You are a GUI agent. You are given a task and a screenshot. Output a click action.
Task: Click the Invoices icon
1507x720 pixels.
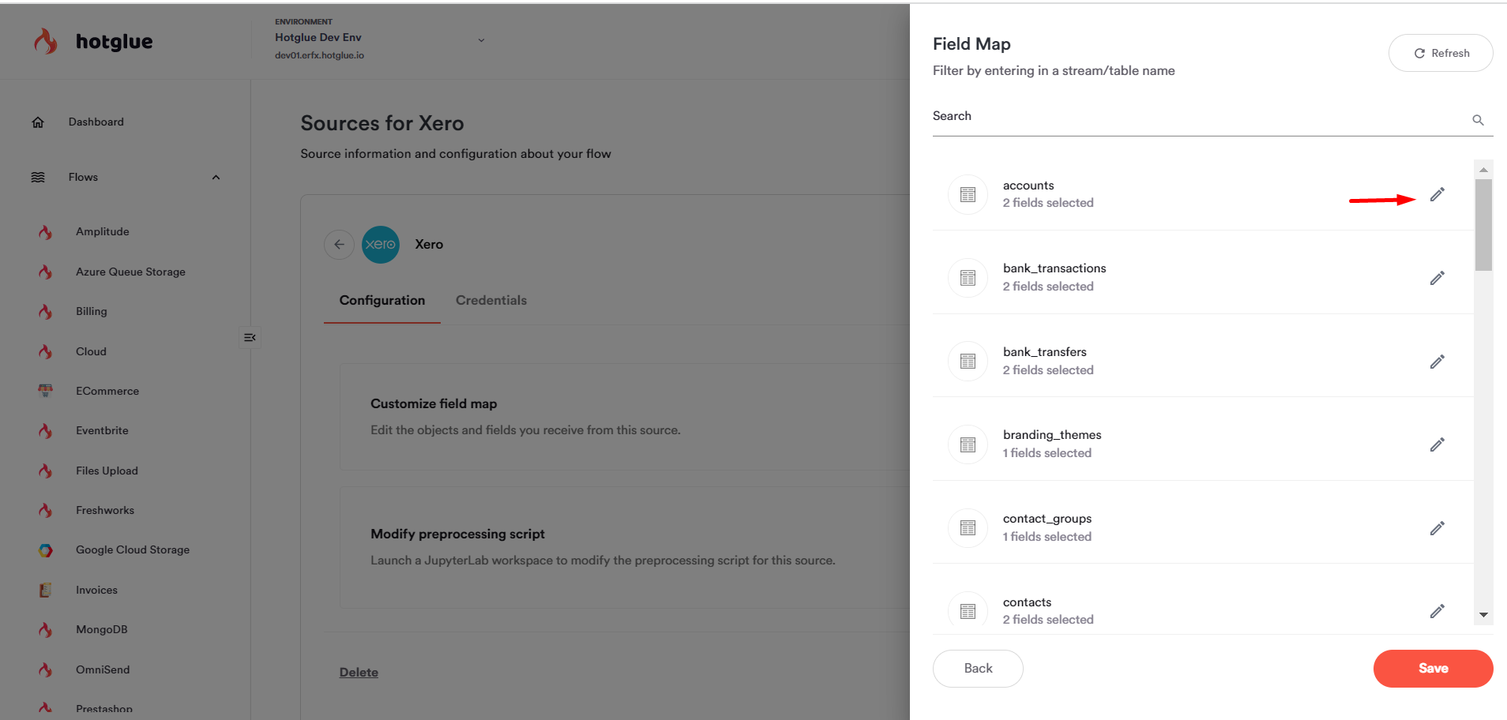pyautogui.click(x=46, y=590)
